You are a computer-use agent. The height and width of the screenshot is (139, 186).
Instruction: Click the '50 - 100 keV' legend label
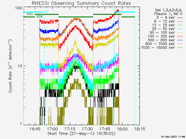pyautogui.click(x=162, y=33)
